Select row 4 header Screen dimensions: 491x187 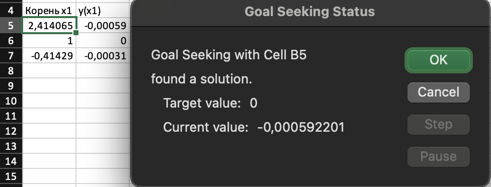(x=11, y=11)
